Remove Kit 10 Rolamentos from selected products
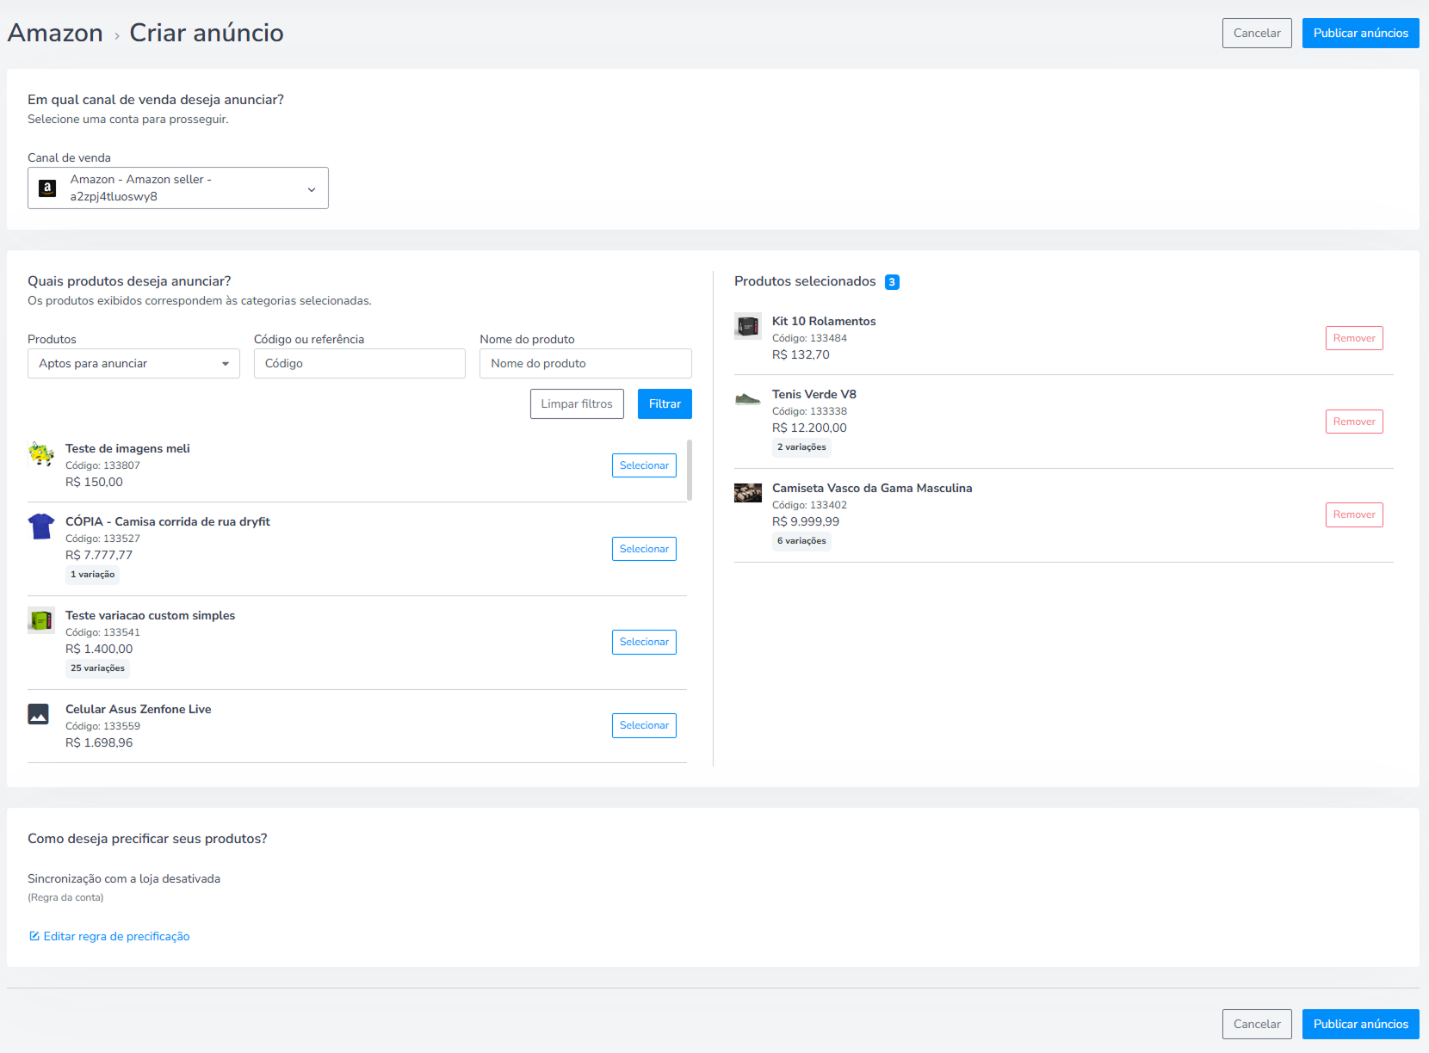 [1354, 338]
